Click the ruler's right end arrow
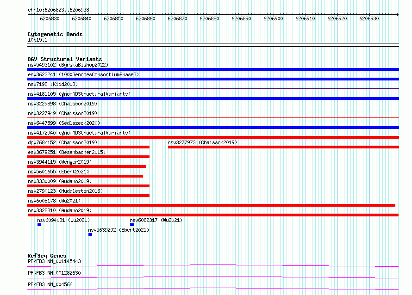Image resolution: width=412 pixels, height=295 pixels. point(398,14)
